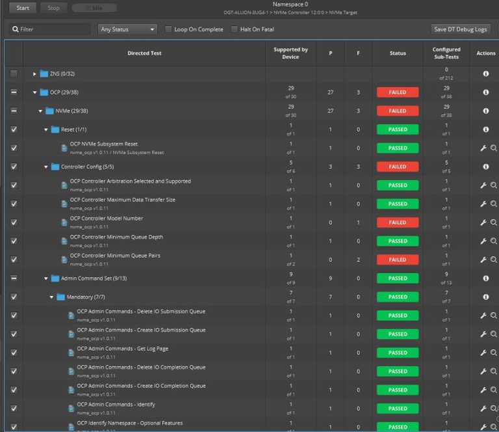Click into the Filter search field
The height and width of the screenshot is (432, 499).
tap(52, 29)
